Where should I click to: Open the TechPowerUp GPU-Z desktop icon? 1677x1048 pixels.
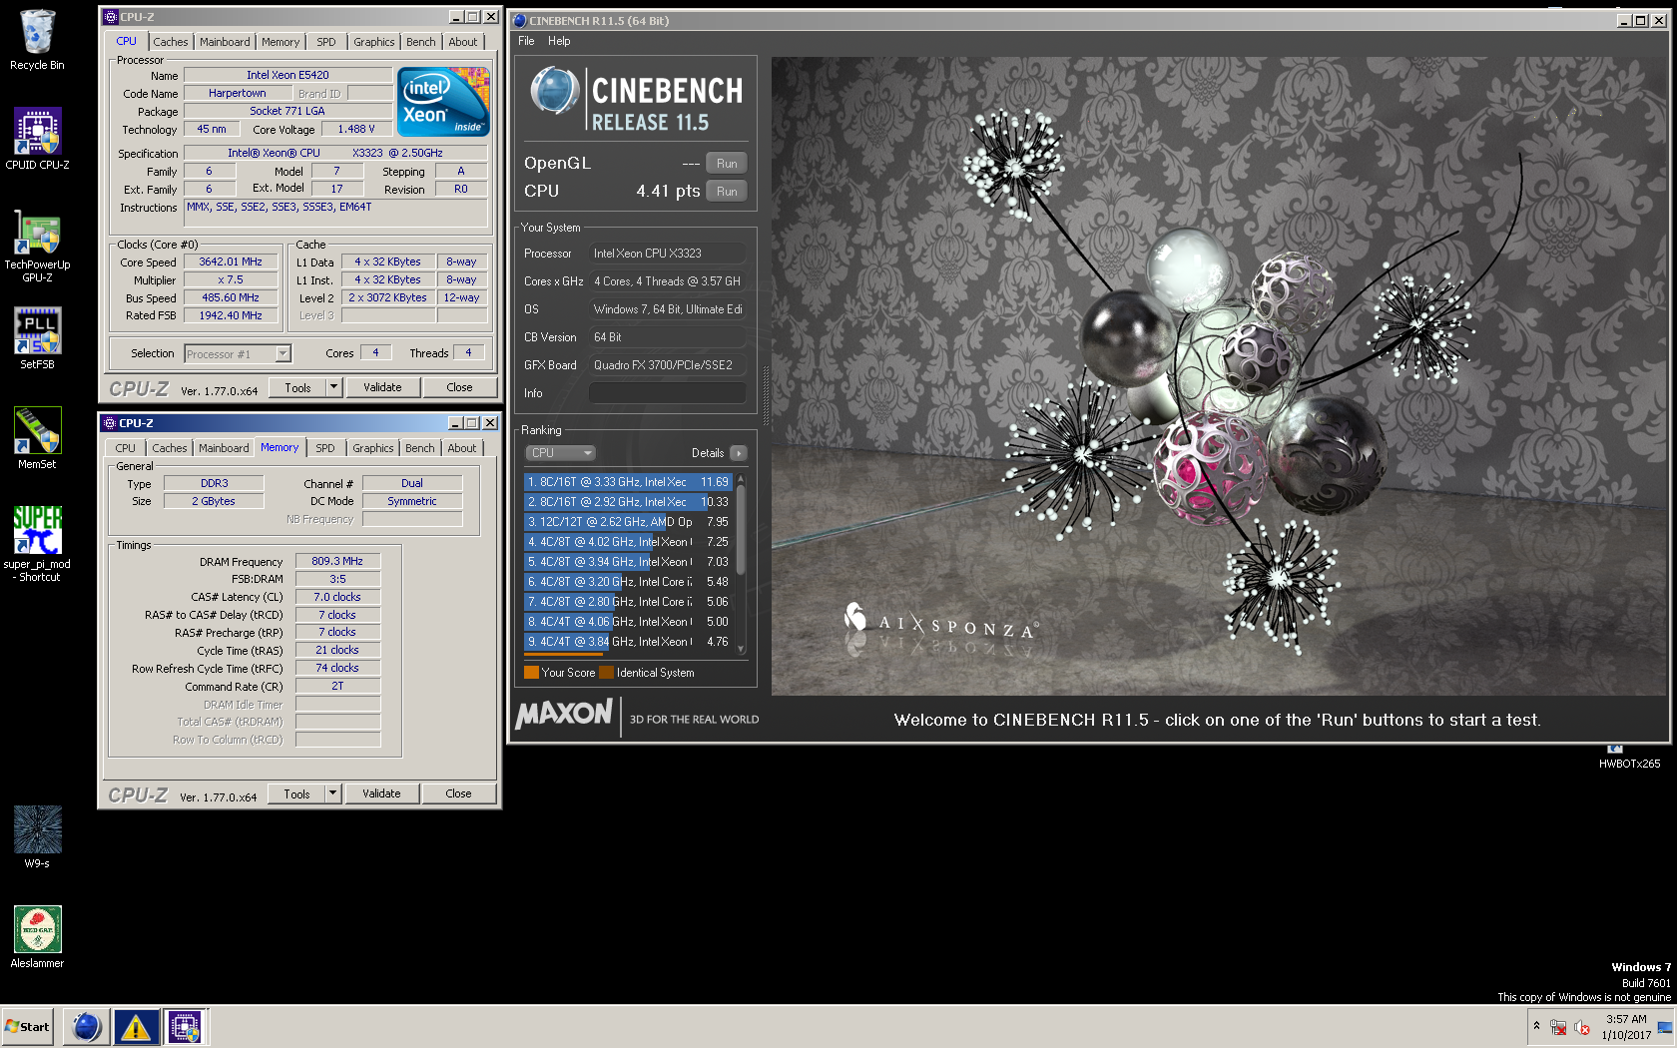(x=37, y=246)
